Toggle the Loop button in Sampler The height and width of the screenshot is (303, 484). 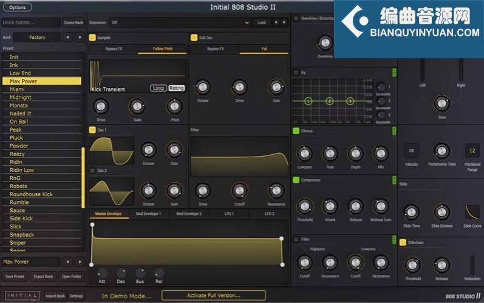tap(158, 88)
